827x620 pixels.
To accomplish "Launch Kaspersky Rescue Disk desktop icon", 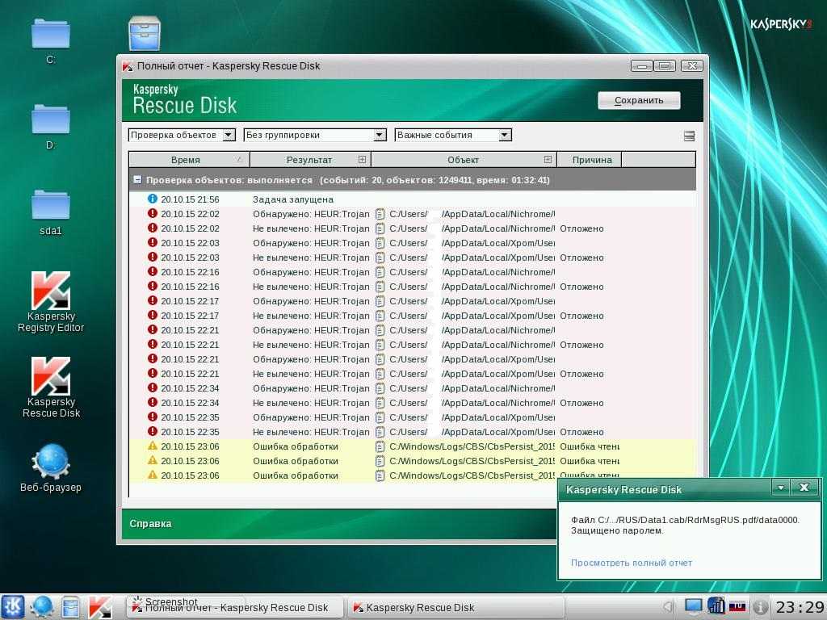I will point(51,376).
